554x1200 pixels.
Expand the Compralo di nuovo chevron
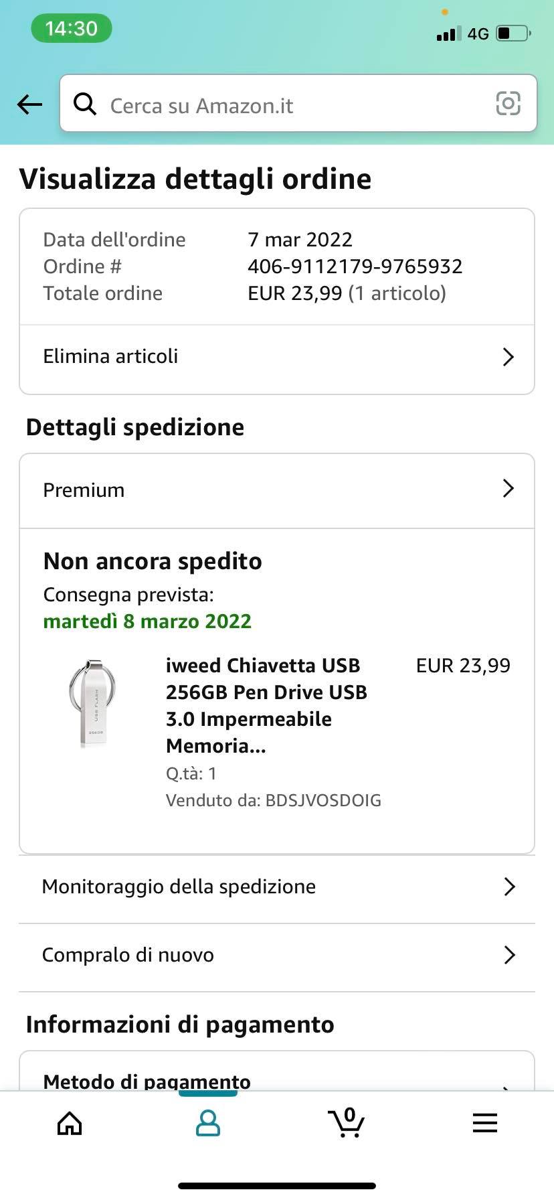point(509,955)
